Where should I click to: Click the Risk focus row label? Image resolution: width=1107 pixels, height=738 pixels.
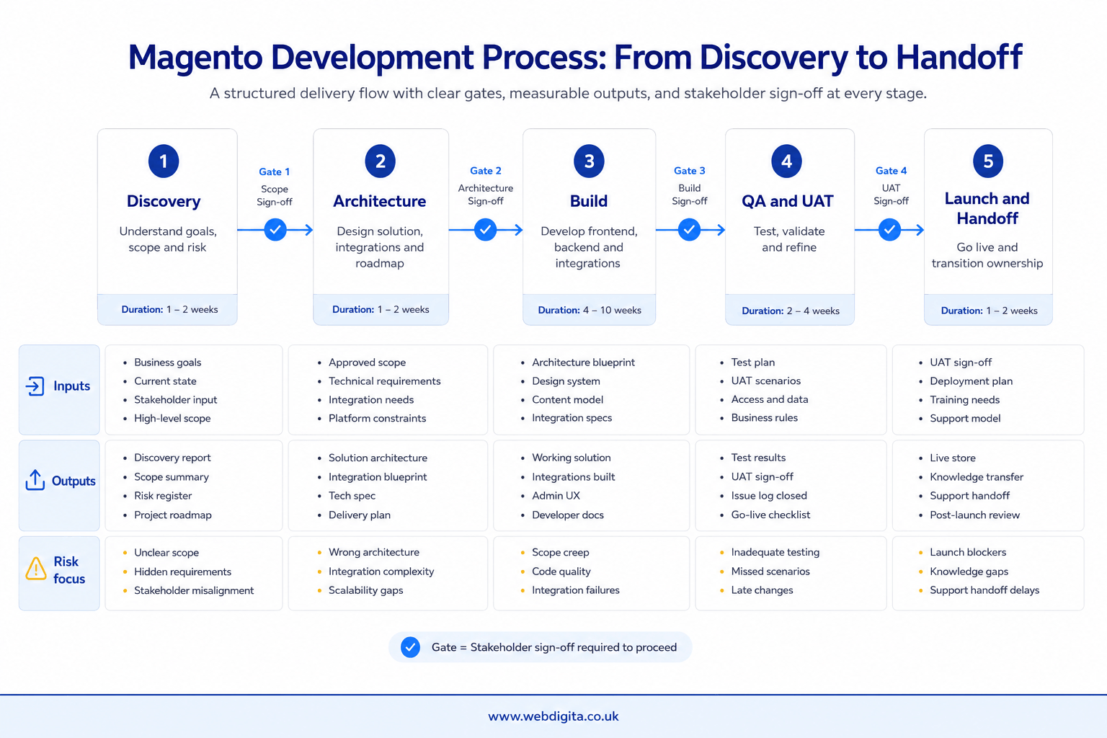[x=69, y=570]
